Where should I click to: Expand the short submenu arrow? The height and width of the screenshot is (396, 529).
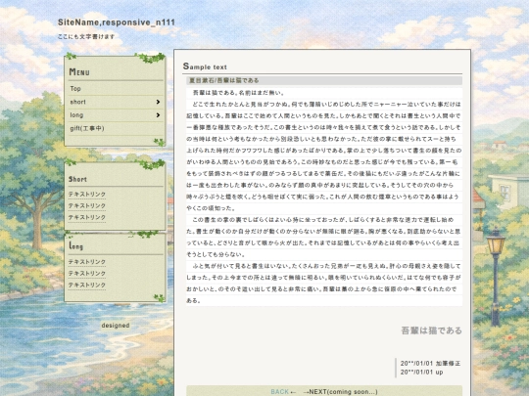click(158, 102)
